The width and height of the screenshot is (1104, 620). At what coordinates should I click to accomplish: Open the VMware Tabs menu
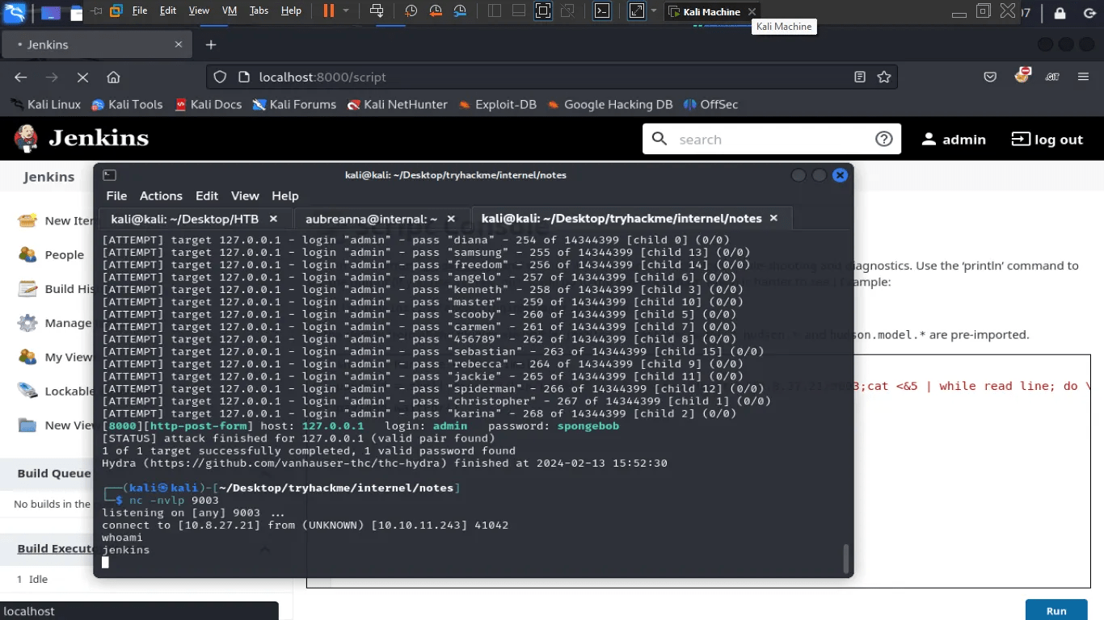(259, 10)
